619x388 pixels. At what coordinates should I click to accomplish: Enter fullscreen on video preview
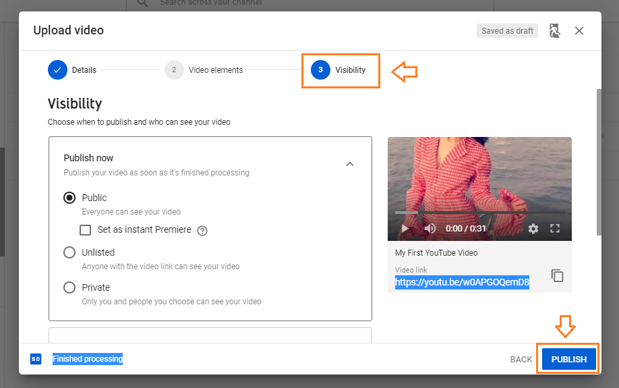[556, 229]
